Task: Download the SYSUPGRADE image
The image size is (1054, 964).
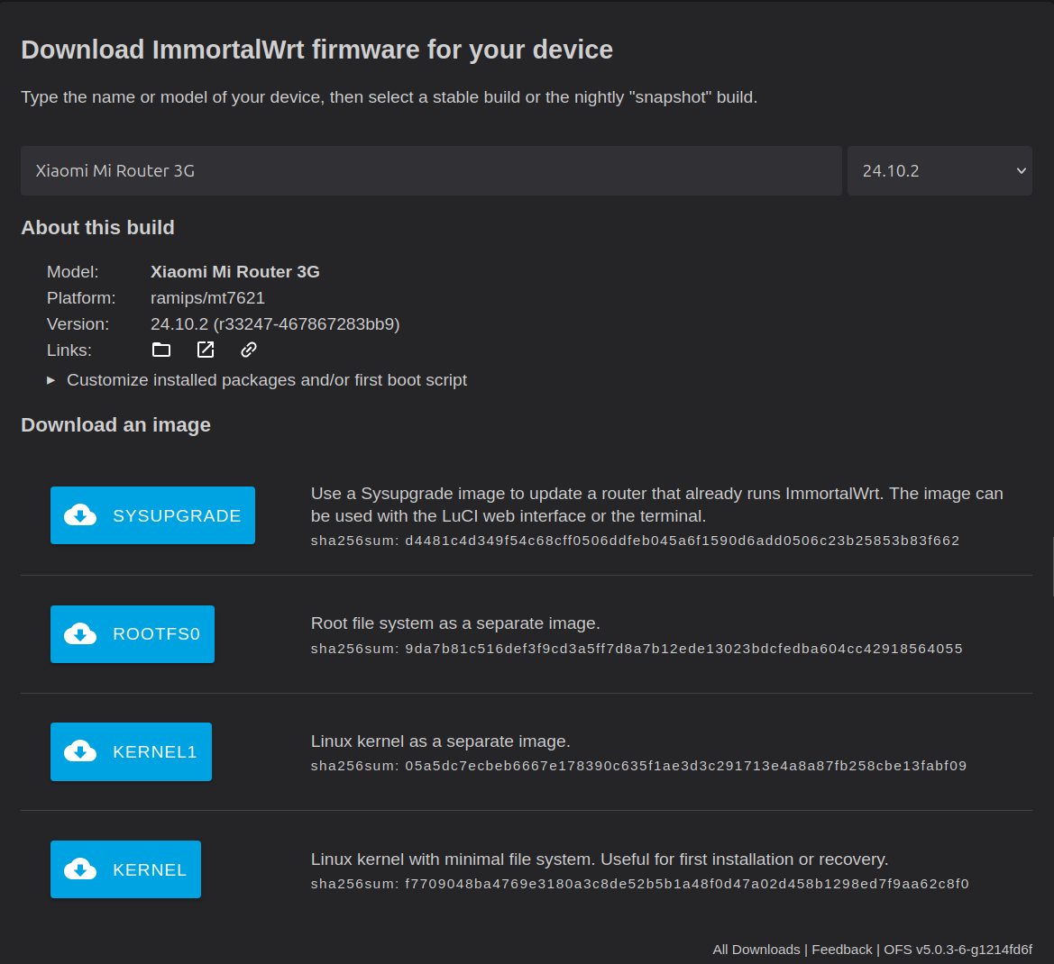Action: pos(152,515)
